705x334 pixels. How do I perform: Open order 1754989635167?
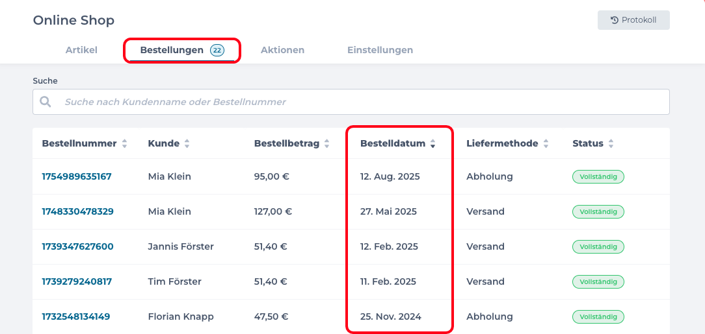(77, 176)
